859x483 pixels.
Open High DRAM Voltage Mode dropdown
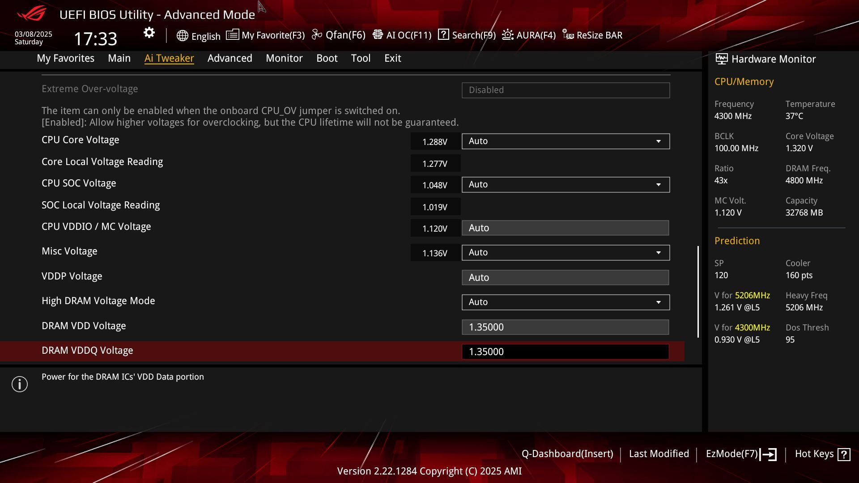(566, 302)
